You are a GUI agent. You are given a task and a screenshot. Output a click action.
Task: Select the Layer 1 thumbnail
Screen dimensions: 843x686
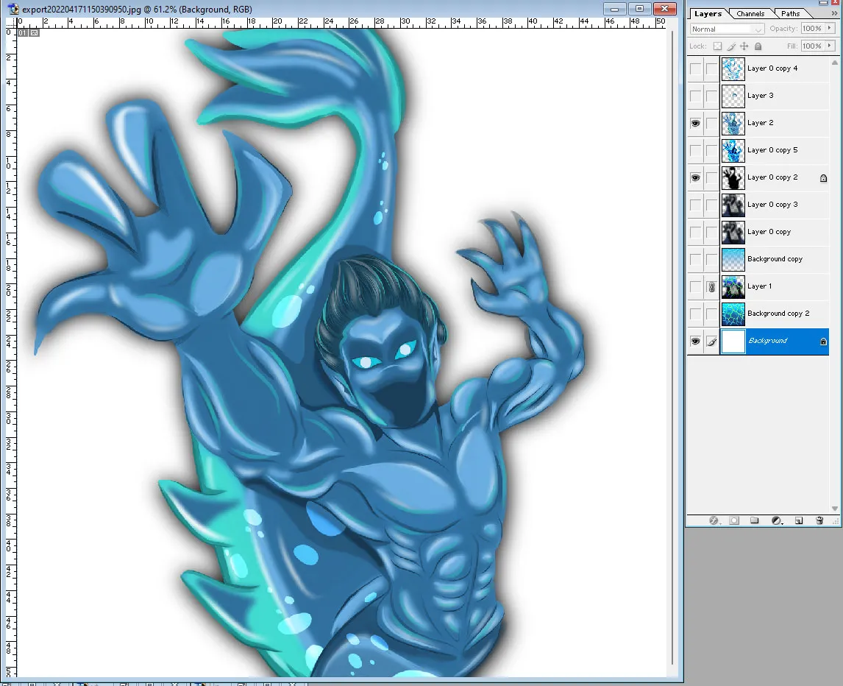tap(733, 287)
